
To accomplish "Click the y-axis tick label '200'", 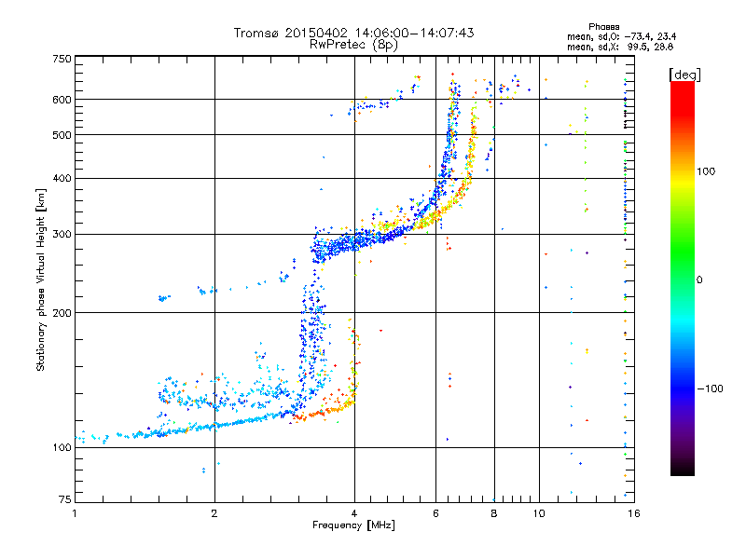I will pyautogui.click(x=62, y=313).
